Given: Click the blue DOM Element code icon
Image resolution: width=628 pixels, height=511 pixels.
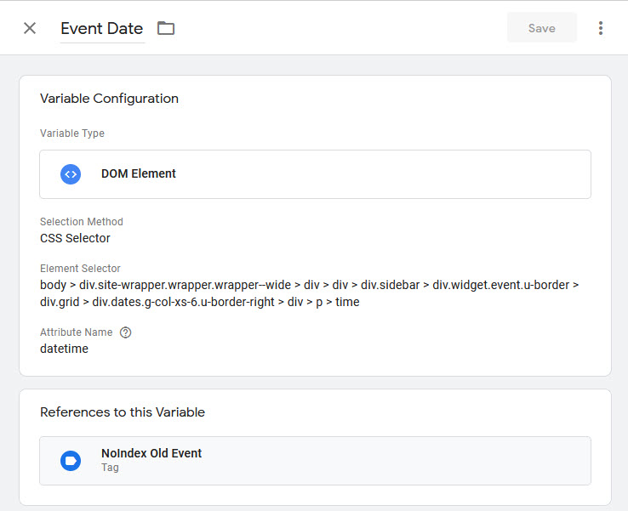Looking at the screenshot, I should (71, 174).
